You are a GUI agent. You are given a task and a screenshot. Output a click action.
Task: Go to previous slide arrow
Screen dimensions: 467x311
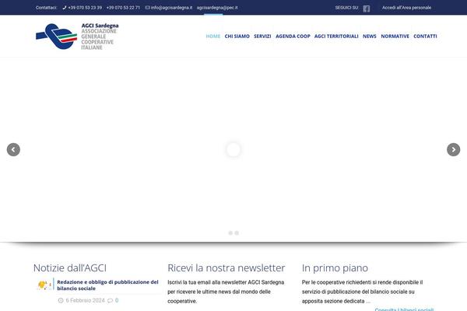[x=13, y=150]
